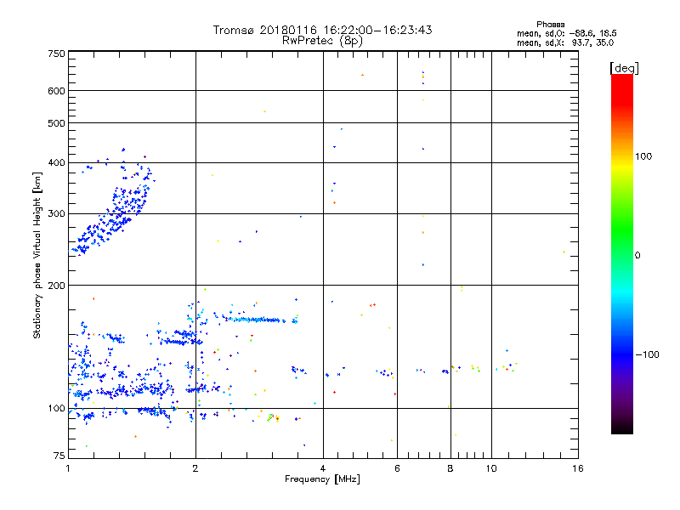The height and width of the screenshot is (510, 680).
Task: Click the 'Frequency [MHz]' axis label
Action: 322,479
